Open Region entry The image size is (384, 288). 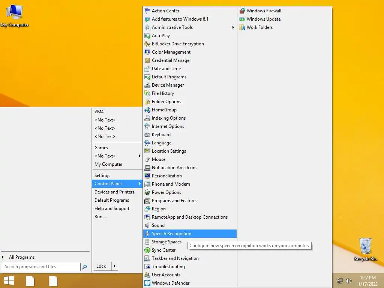190,209
